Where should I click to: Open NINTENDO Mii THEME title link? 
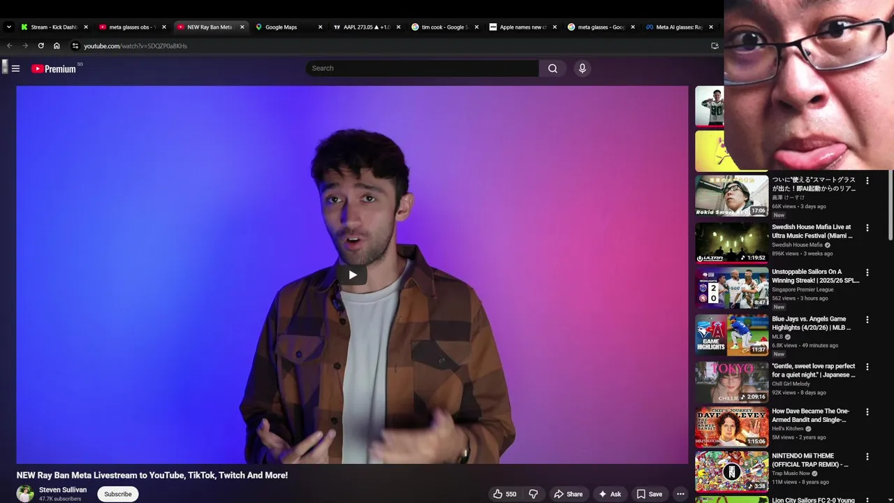[x=809, y=460]
